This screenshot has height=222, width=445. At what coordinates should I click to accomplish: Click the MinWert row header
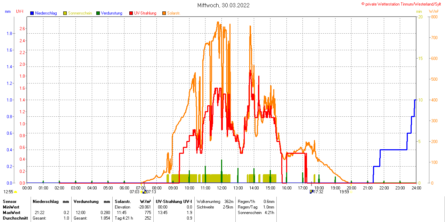coord(11,207)
